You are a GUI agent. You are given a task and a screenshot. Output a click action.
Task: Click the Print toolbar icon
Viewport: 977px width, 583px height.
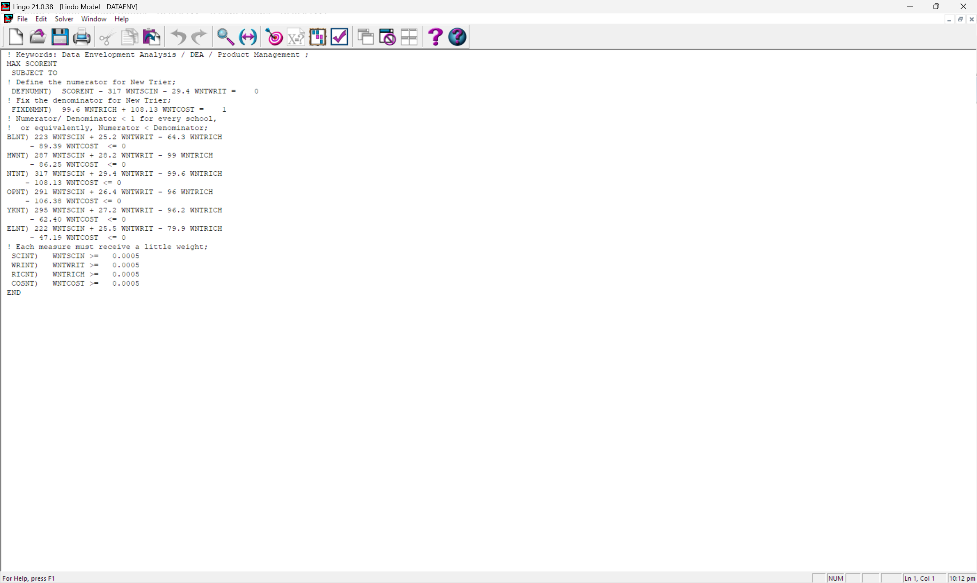(82, 37)
